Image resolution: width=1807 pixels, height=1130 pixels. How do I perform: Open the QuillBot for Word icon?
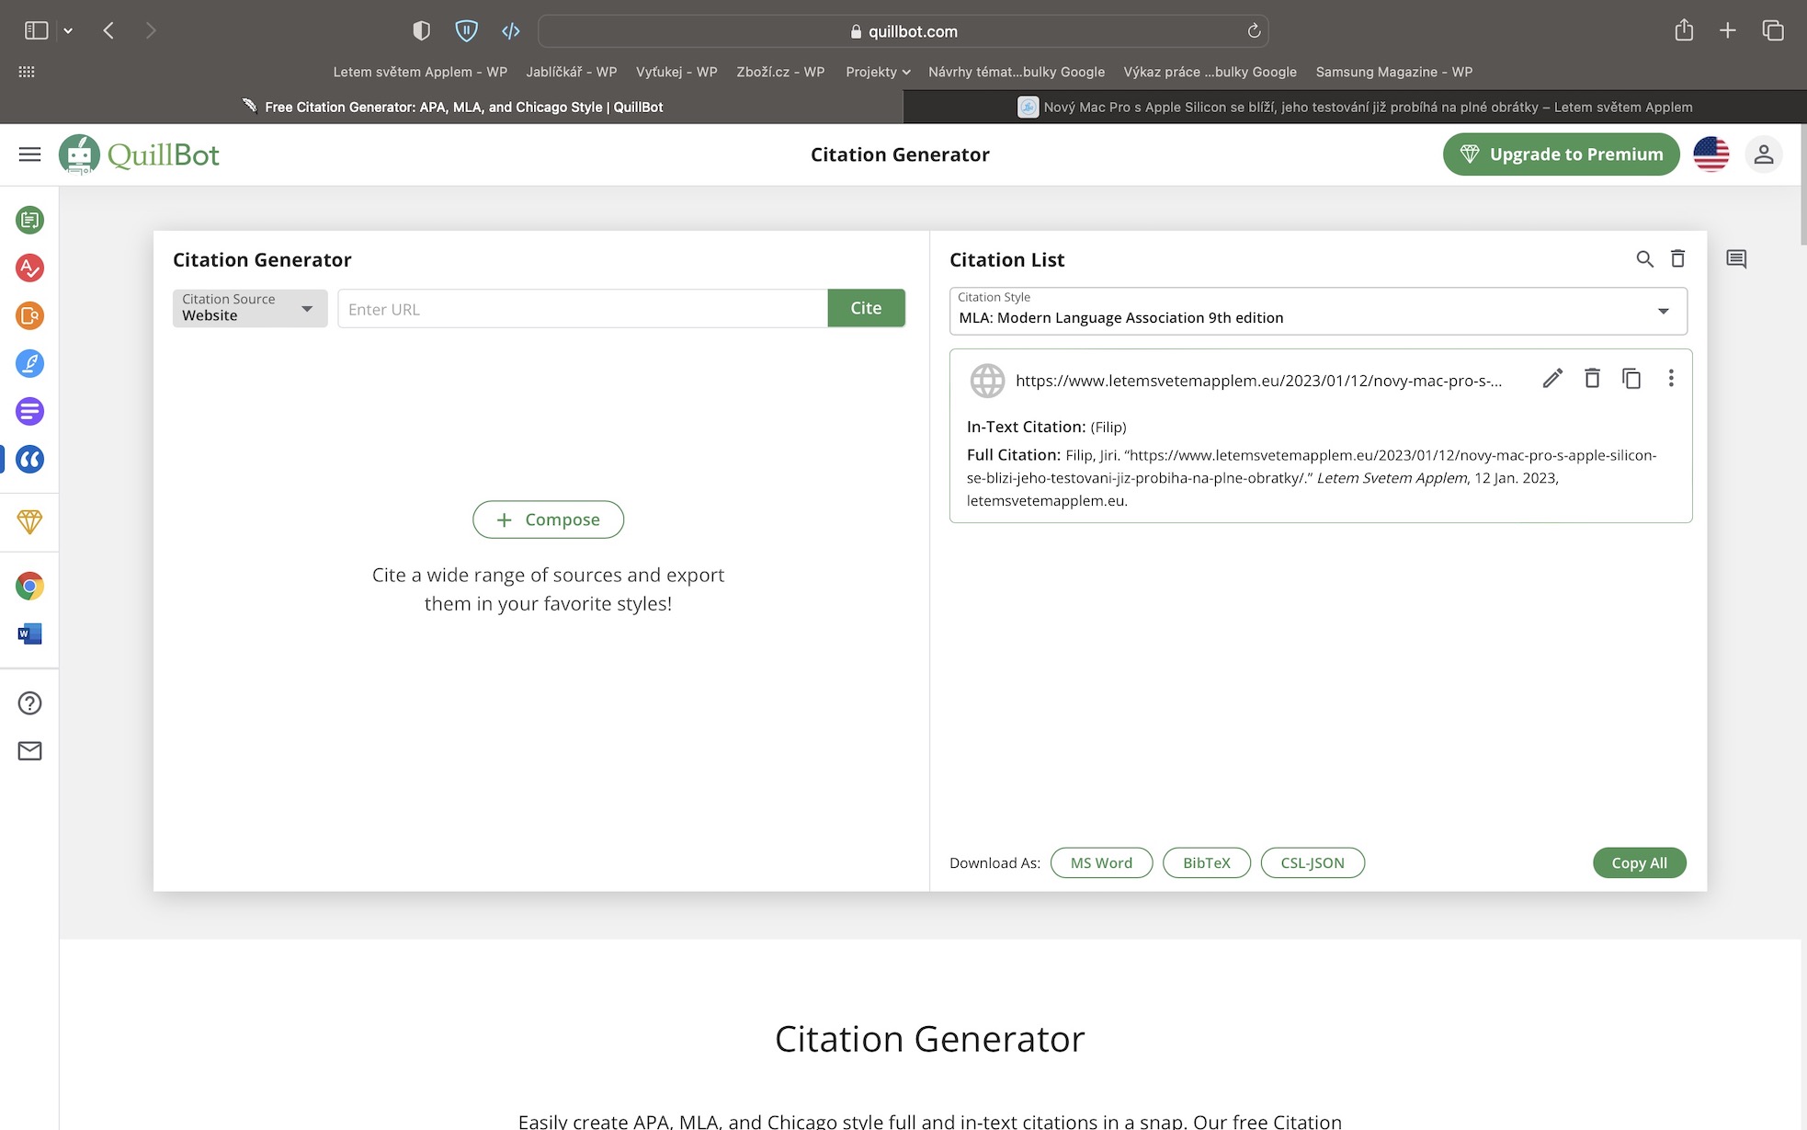[x=29, y=633]
